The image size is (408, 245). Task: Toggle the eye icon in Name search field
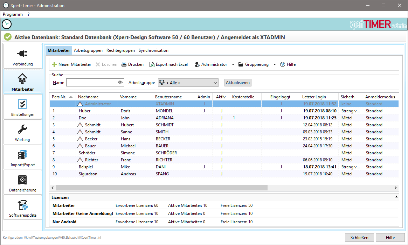[120, 83]
